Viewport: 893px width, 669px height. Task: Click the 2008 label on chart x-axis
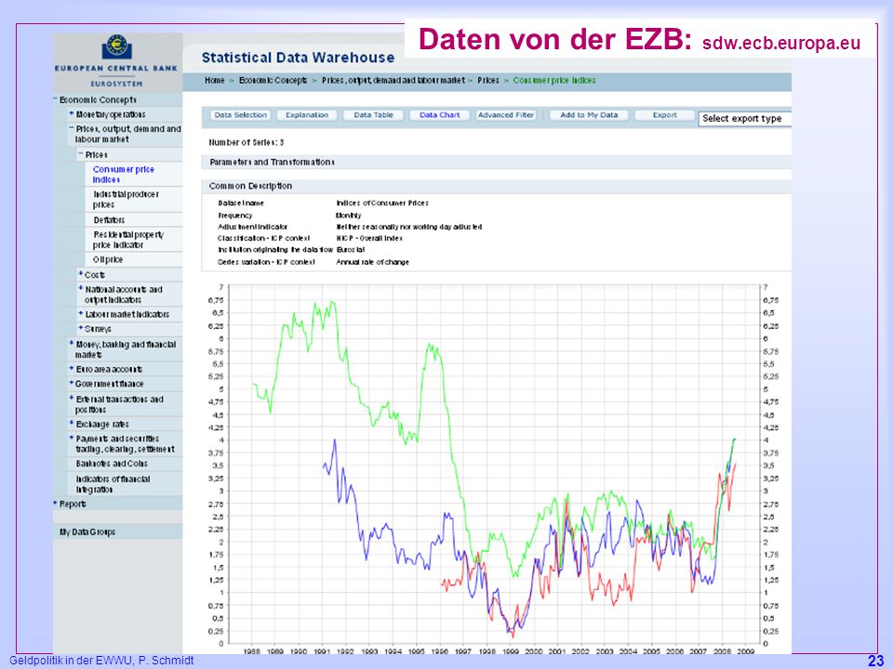tap(722, 651)
